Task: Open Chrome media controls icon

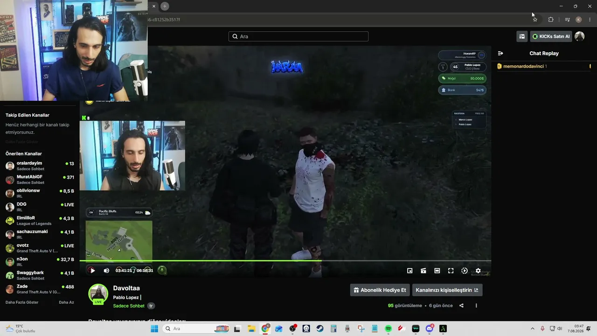Action: (x=567, y=20)
